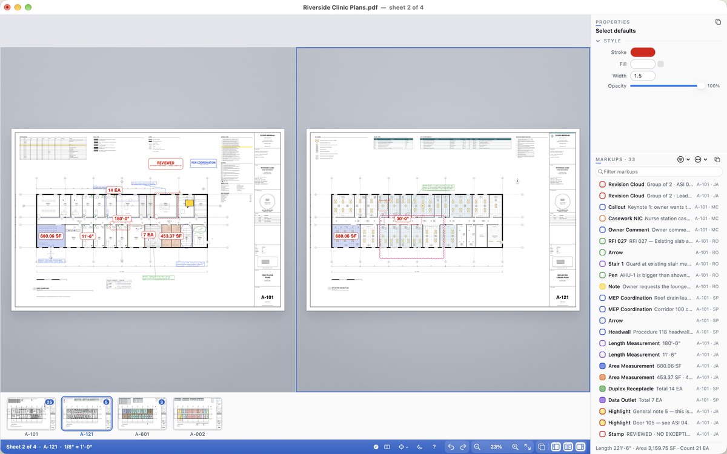Click copy icon in Properties panel header
The image size is (727, 454).
click(718, 22)
